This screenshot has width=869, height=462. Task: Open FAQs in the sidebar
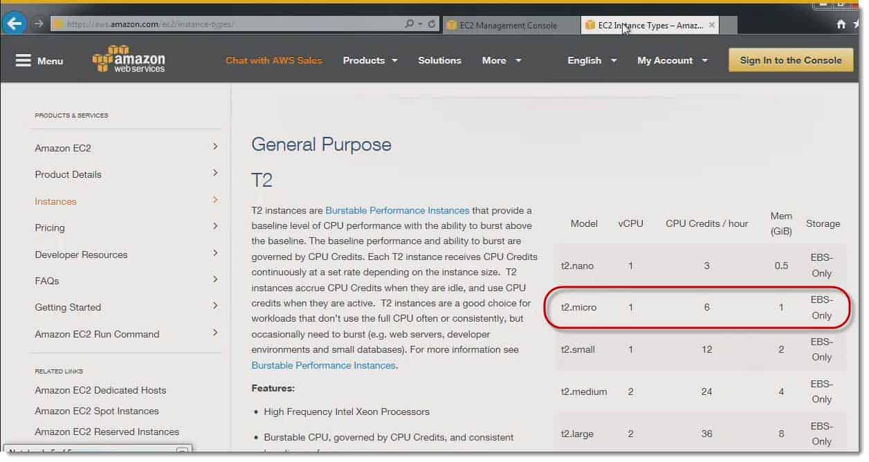[x=47, y=281]
